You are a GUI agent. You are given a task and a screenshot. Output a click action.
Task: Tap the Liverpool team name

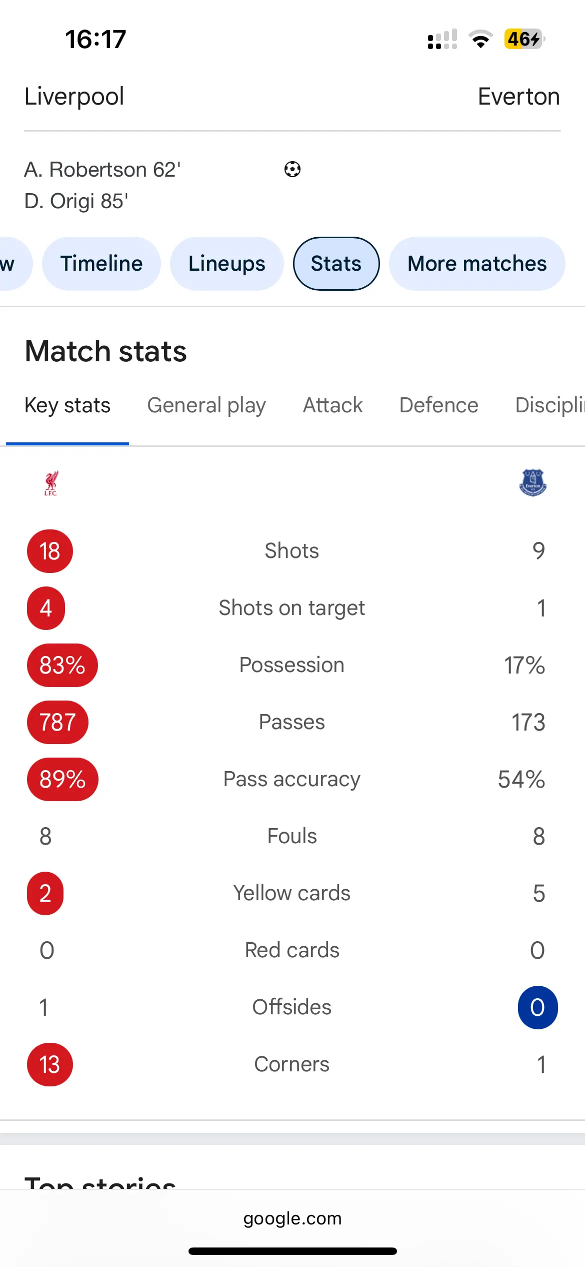(x=74, y=96)
